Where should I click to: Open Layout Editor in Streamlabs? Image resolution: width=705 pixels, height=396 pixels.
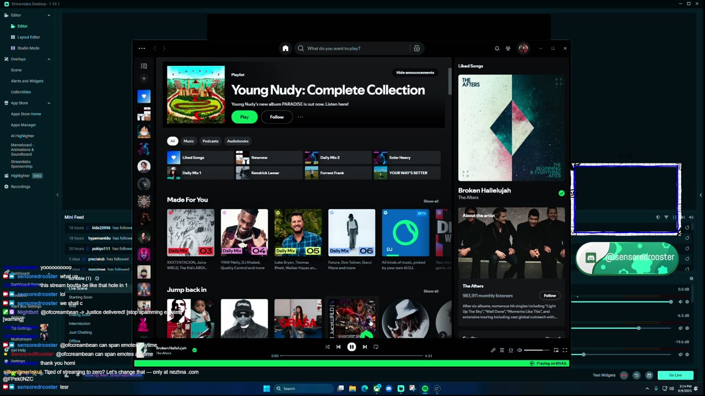coord(29,37)
